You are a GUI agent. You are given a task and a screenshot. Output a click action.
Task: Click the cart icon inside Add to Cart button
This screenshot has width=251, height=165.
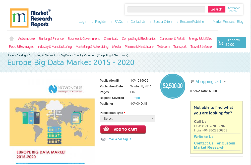[106, 129]
